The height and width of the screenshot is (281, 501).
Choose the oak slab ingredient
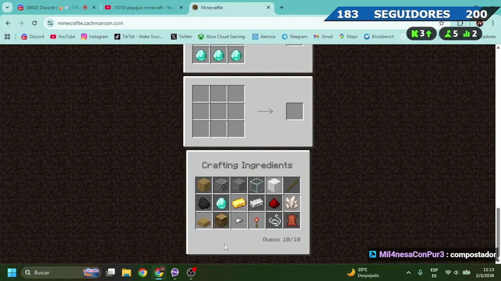coord(204,221)
